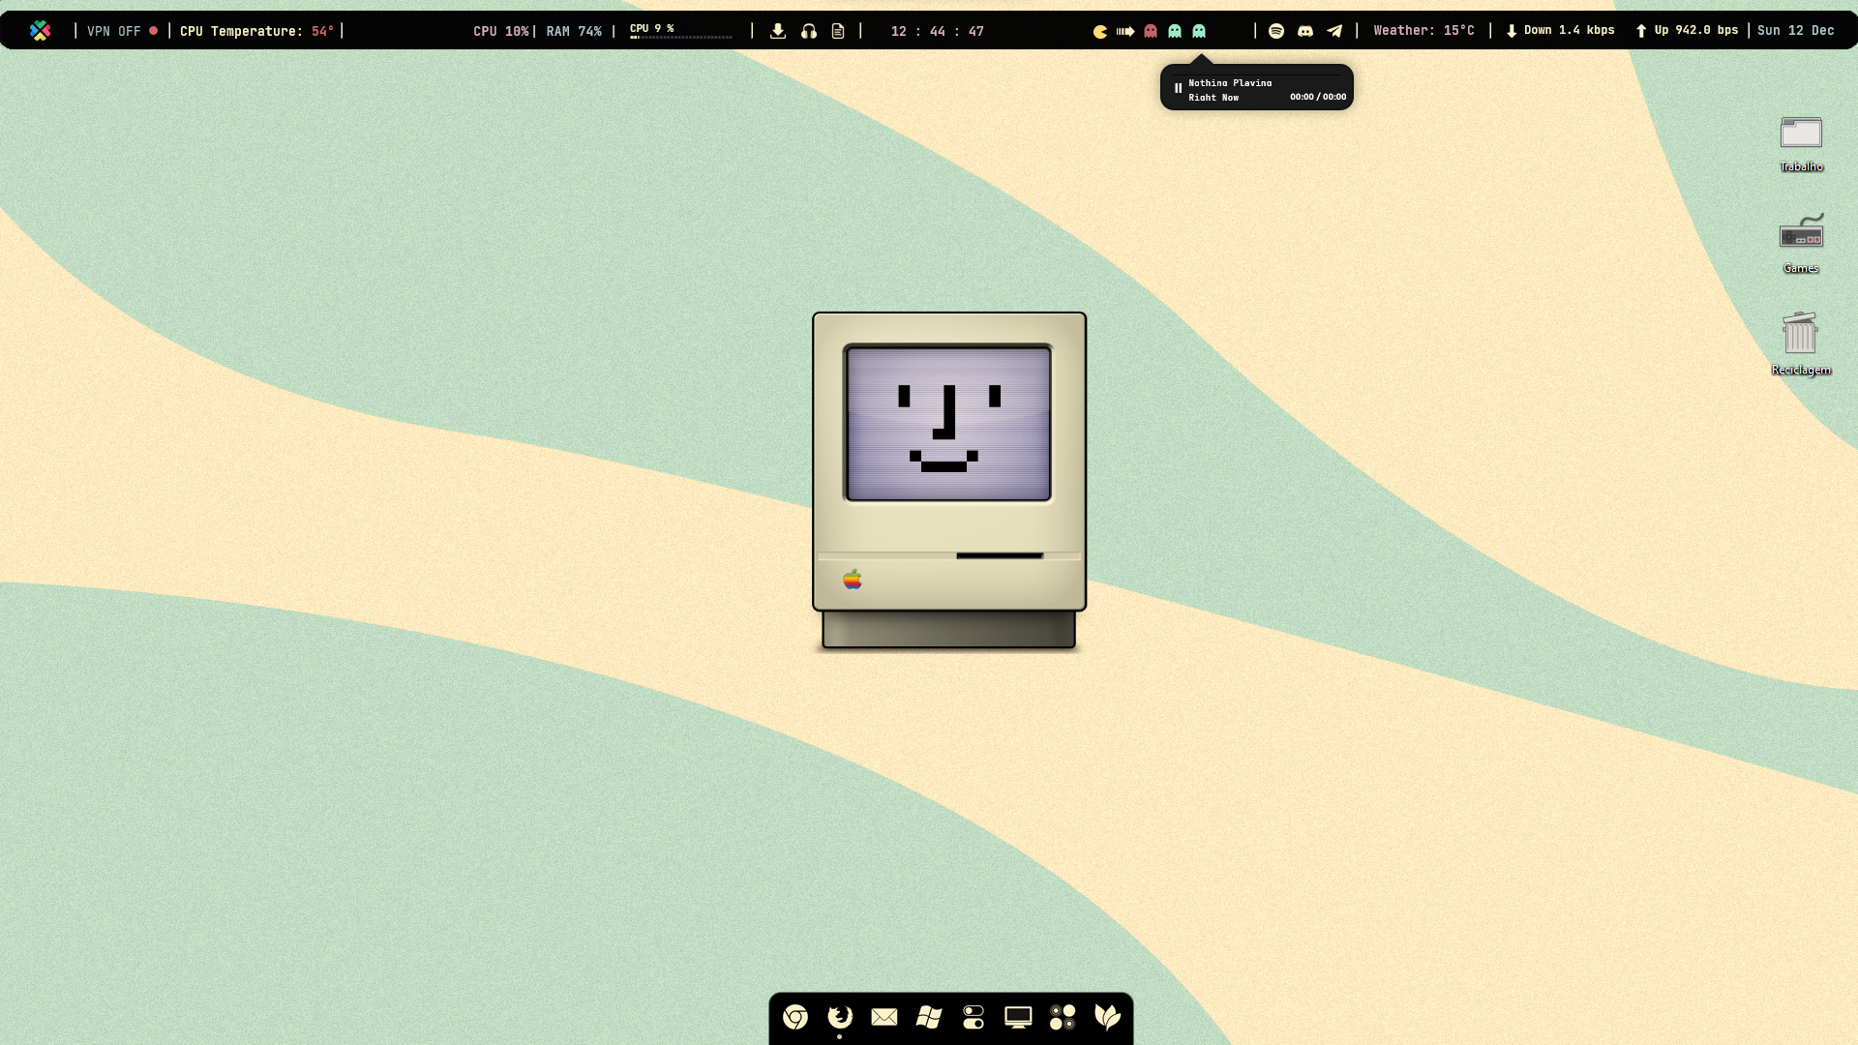
Task: Click the red ghost icon
Action: [x=1151, y=31]
